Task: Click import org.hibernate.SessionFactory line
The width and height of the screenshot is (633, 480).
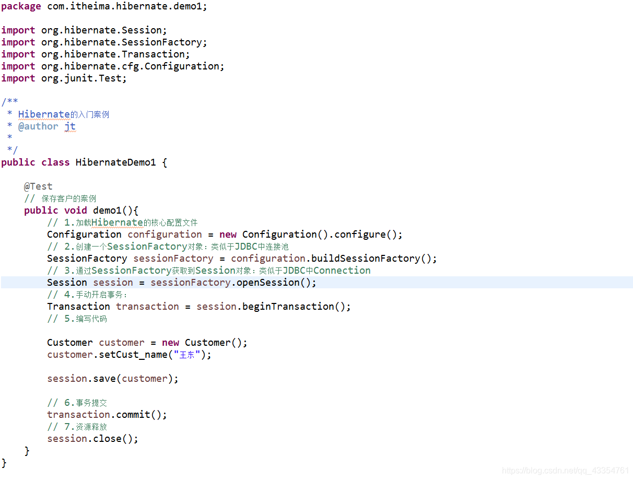Action: coord(104,42)
